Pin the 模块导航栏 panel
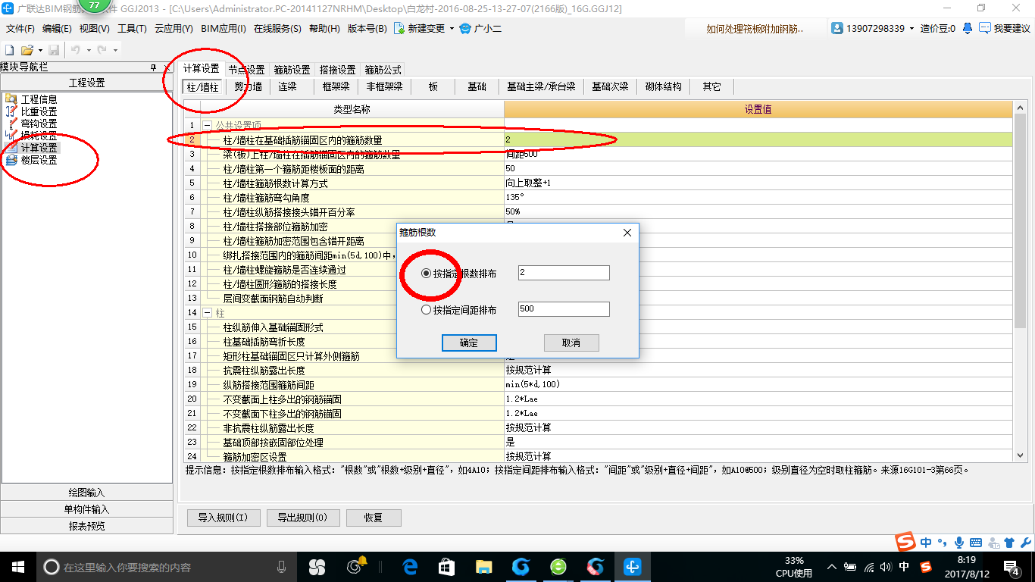Image resolution: width=1035 pixels, height=582 pixels. (x=153, y=67)
